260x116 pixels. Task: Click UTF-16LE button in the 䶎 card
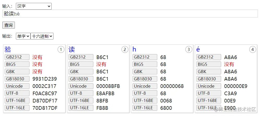(x=17, y=108)
